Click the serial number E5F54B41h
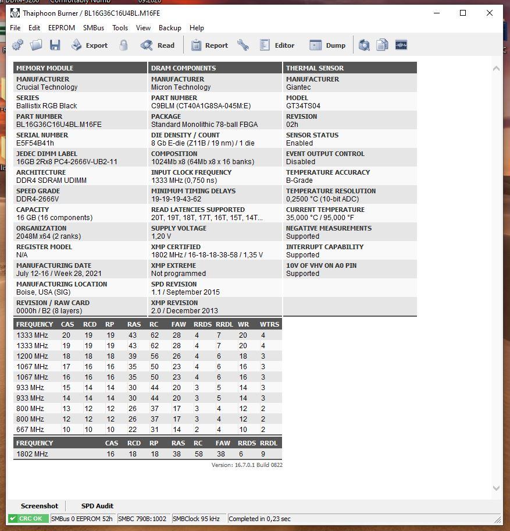 (35, 143)
